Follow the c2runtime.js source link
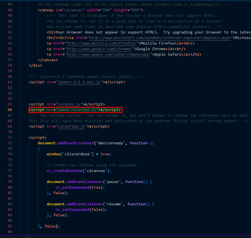This screenshot has height=238, width=251. (x=71, y=127)
